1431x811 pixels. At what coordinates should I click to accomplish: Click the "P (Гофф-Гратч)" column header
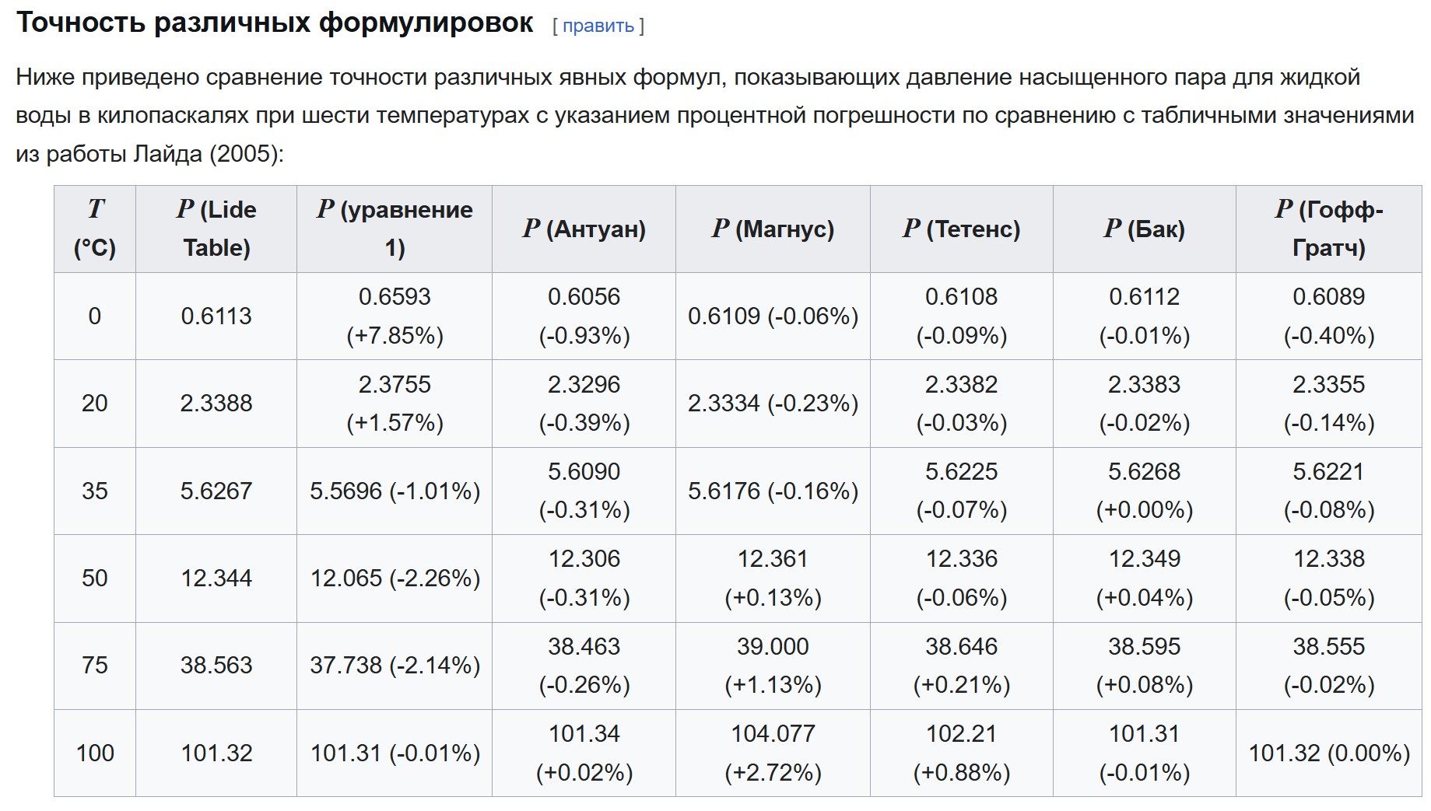(1328, 229)
